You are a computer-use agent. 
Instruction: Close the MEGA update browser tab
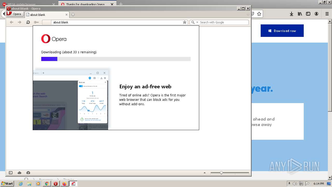[54, 4]
